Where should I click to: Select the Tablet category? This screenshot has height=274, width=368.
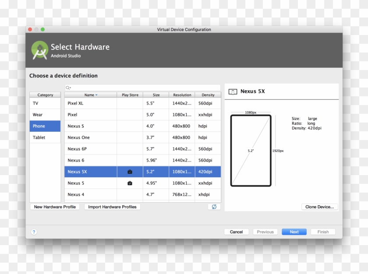pos(45,137)
